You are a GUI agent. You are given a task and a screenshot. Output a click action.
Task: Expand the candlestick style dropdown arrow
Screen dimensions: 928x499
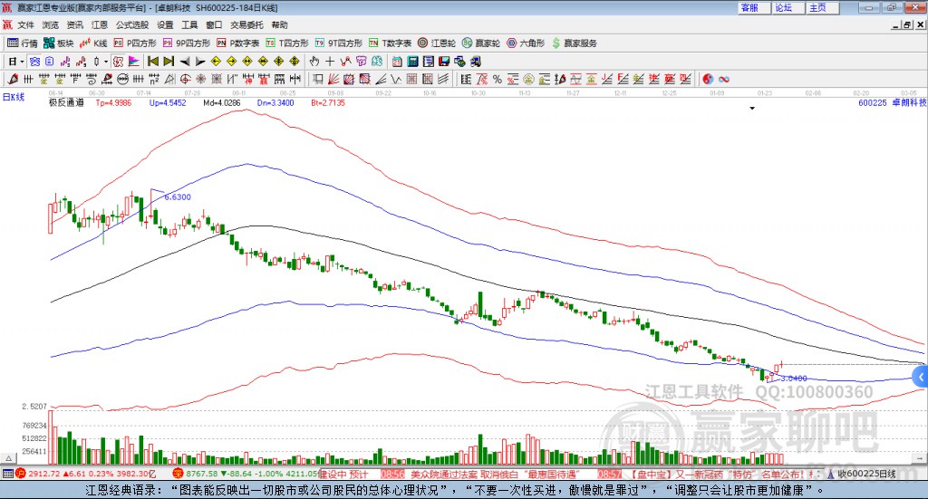pyautogui.click(x=106, y=62)
